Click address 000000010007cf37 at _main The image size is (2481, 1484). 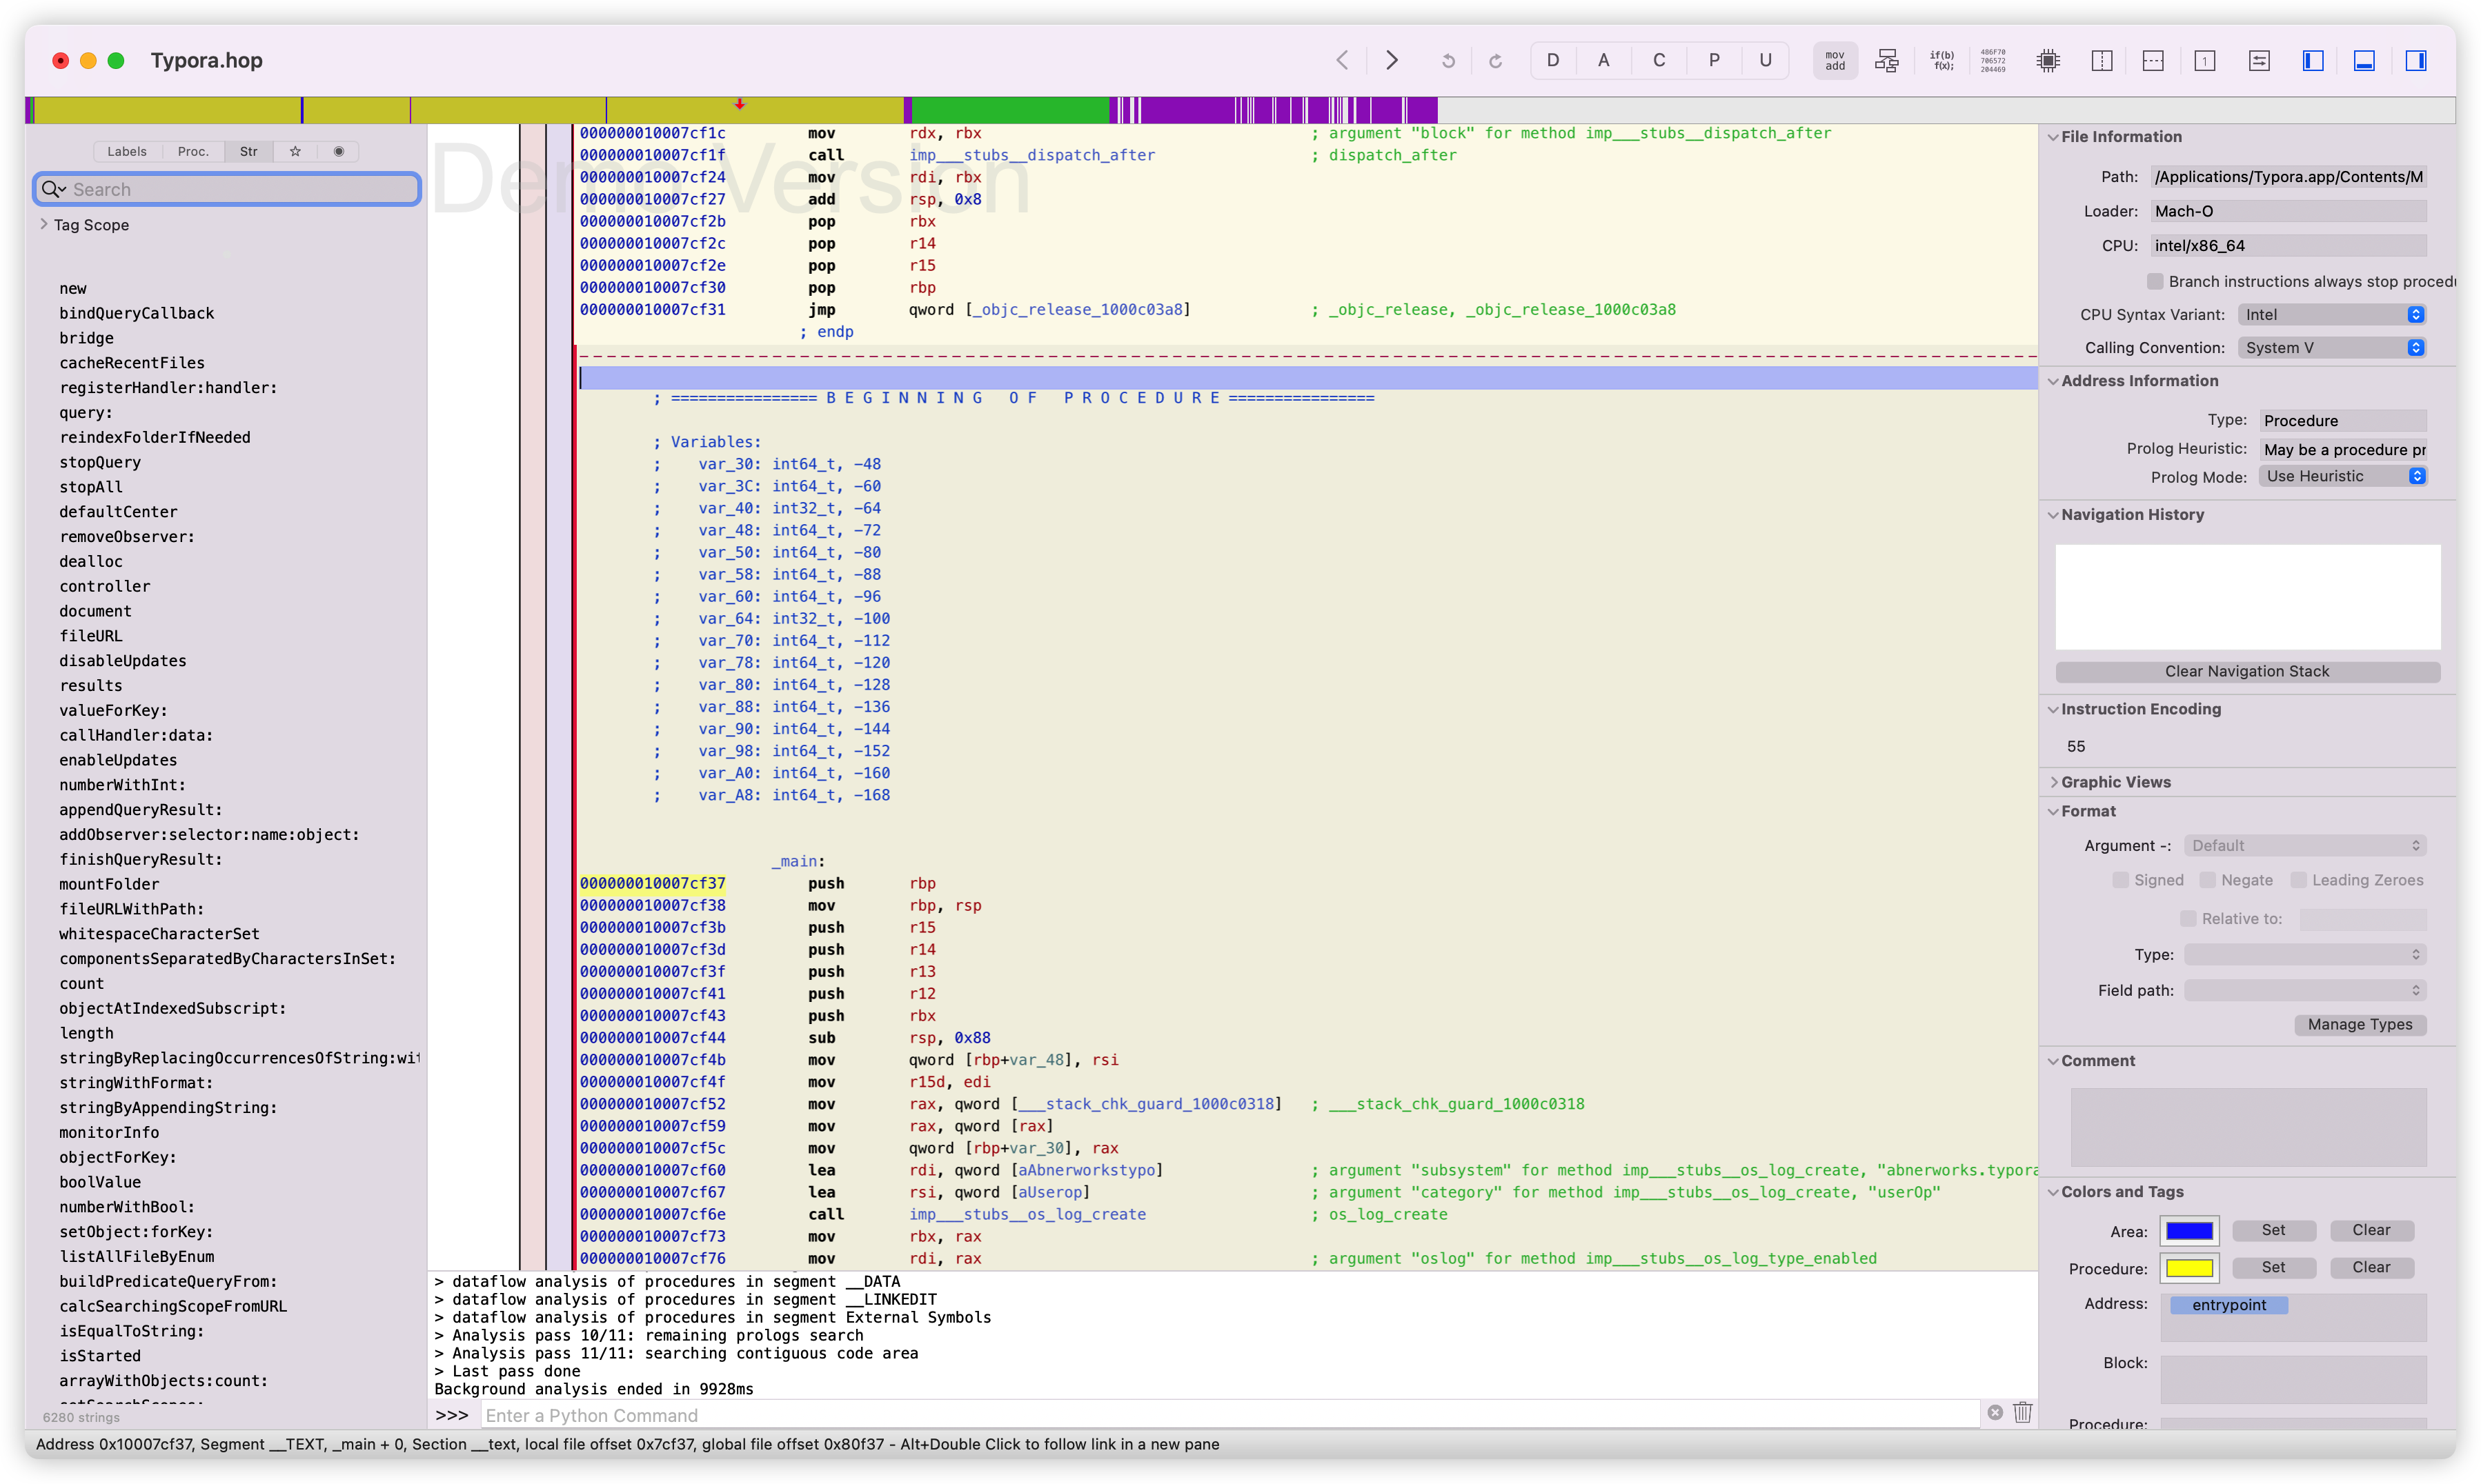coord(652,883)
